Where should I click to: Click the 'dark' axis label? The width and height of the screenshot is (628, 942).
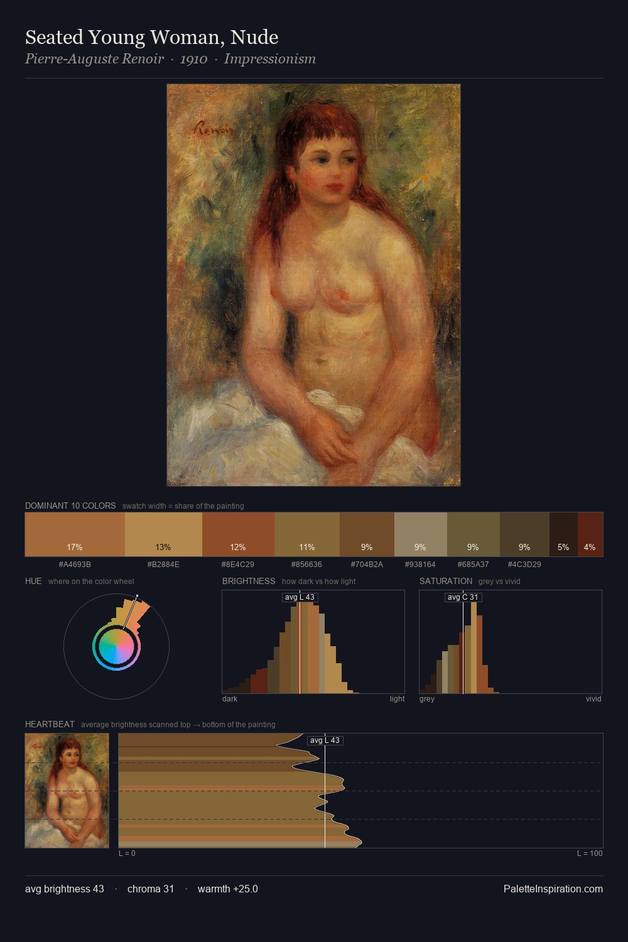click(230, 698)
